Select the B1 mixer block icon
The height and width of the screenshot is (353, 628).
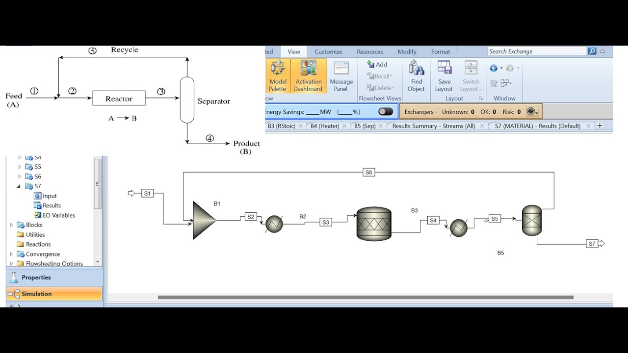(204, 220)
